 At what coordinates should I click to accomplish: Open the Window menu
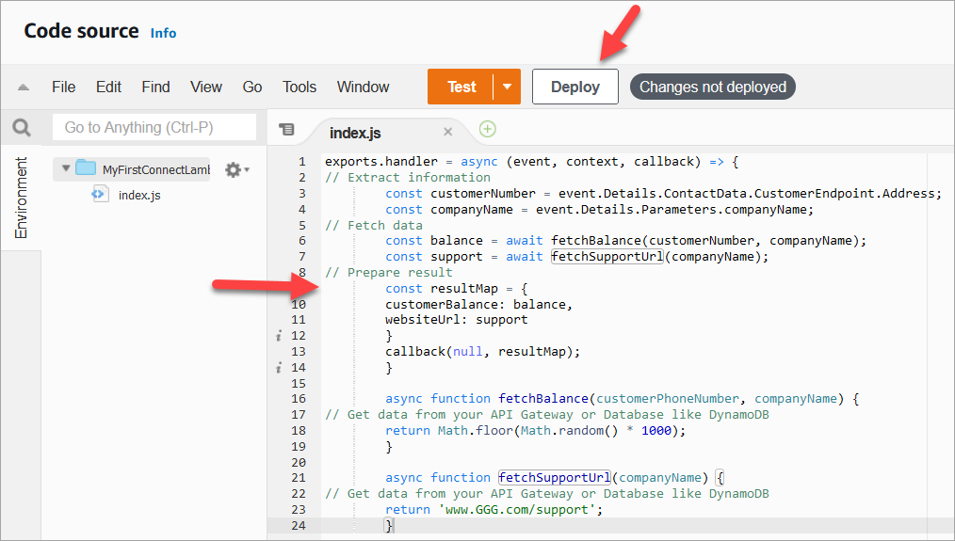click(x=363, y=87)
